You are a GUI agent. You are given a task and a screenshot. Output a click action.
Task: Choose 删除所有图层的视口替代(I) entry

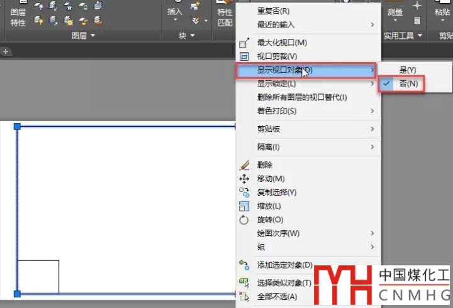pos(308,97)
